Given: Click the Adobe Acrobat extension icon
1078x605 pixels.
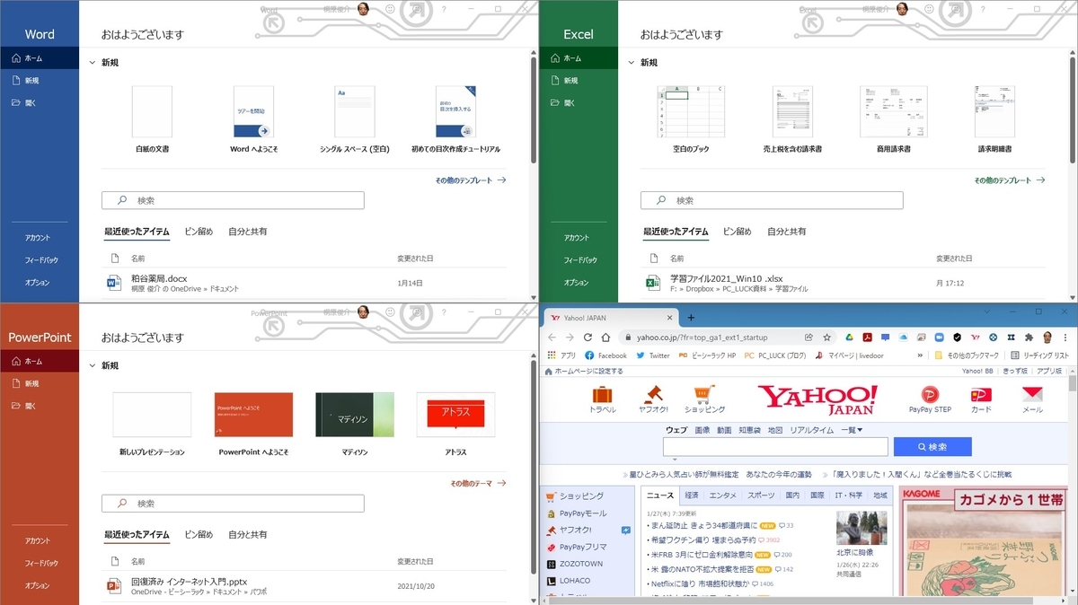Looking at the screenshot, I should coord(868,338).
